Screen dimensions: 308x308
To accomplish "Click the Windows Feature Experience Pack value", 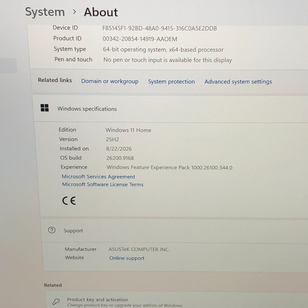I will [169, 167].
